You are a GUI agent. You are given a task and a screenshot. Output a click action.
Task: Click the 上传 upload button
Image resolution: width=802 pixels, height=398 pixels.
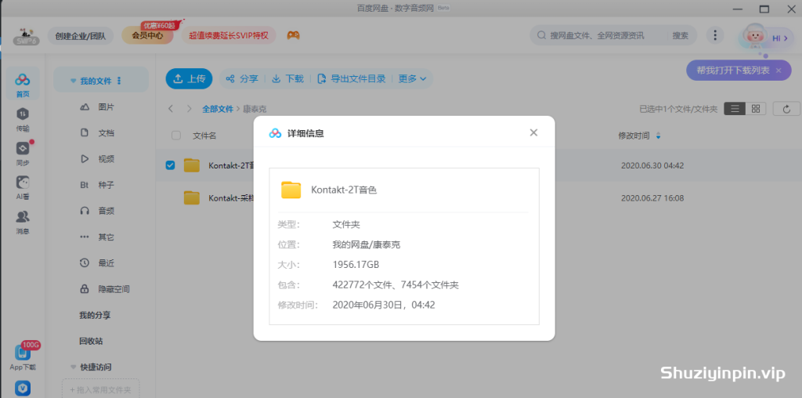tap(189, 79)
